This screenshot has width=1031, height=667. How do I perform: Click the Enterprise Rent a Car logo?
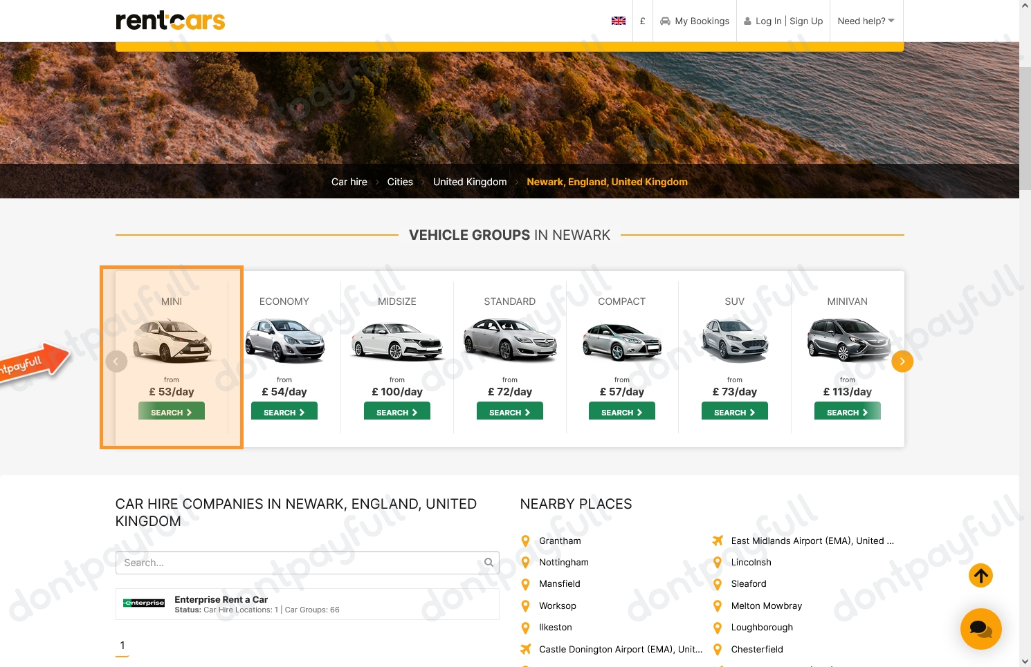(143, 603)
